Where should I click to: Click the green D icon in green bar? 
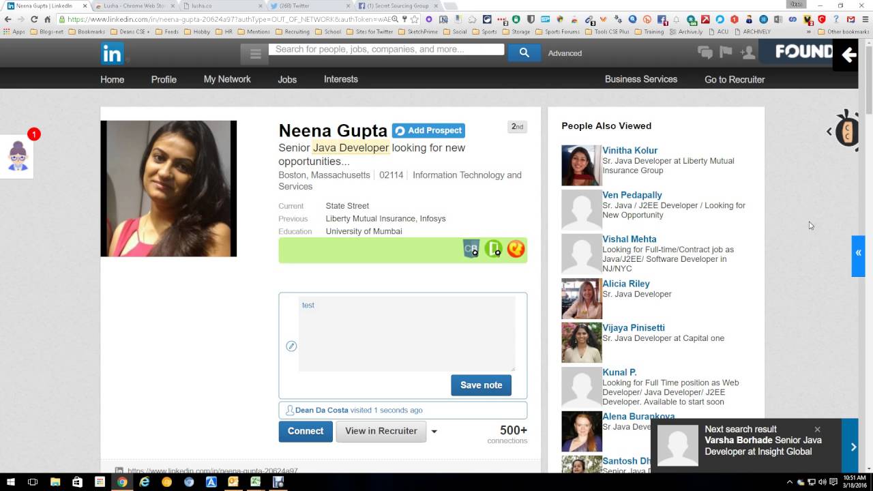tap(493, 250)
